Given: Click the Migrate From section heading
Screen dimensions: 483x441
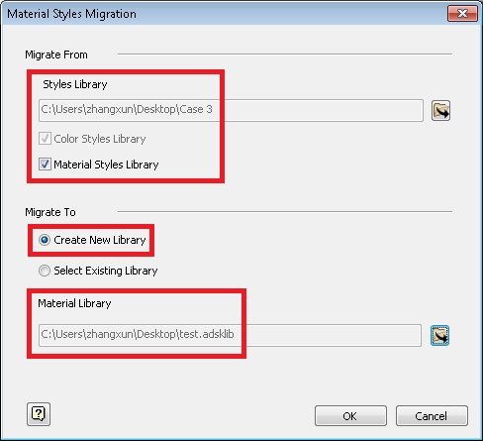Looking at the screenshot, I should 56,55.
